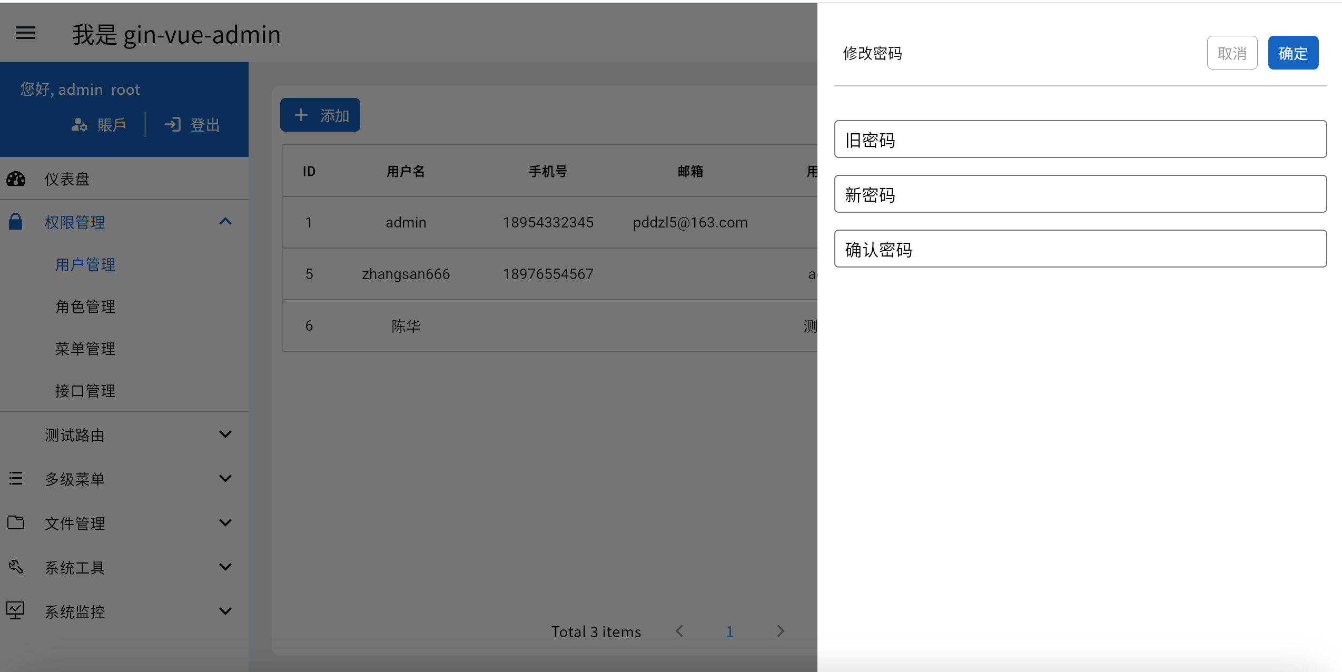
Task: Click the account user-gear icon
Action: 79,125
